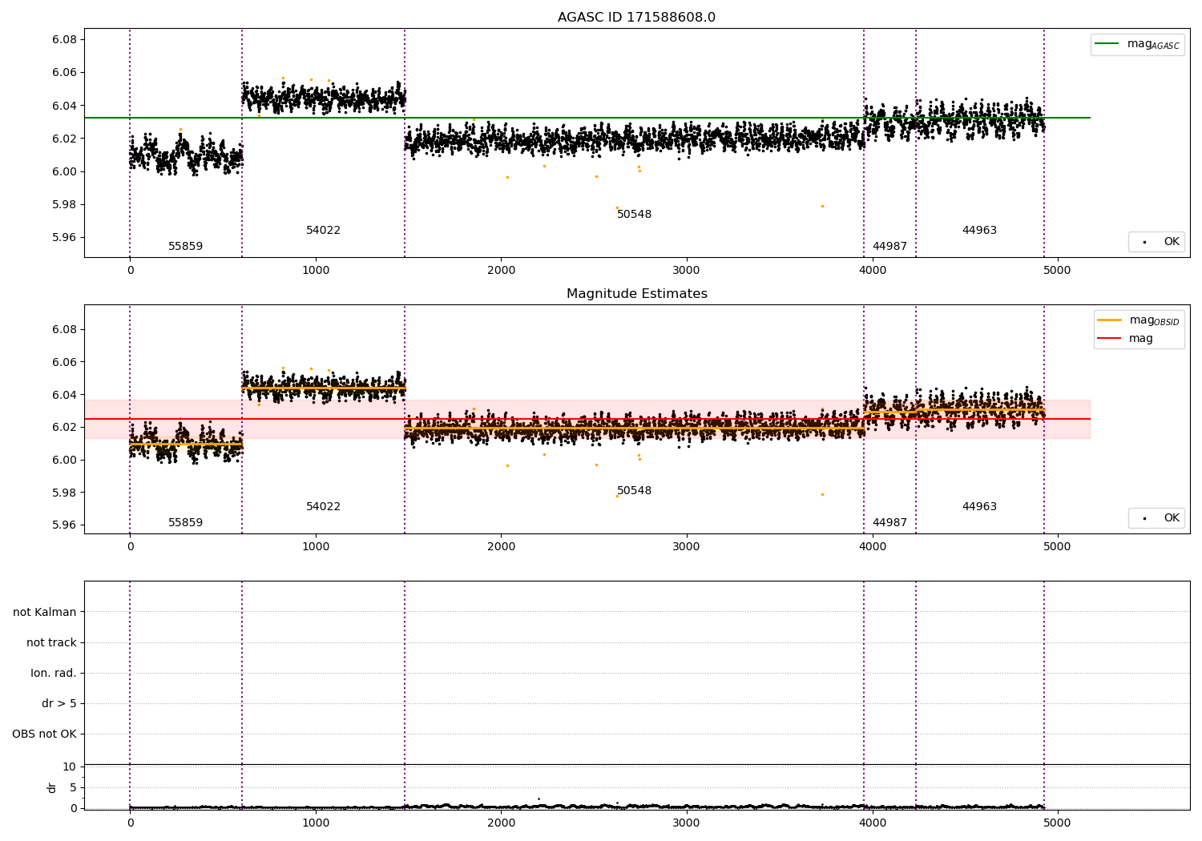Image resolution: width=1202 pixels, height=841 pixels.
Task: Click obsid label 44987 in AGASC ID plot
Action: [x=889, y=247]
